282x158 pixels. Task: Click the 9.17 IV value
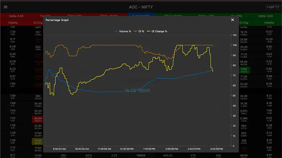(x=13, y=39)
